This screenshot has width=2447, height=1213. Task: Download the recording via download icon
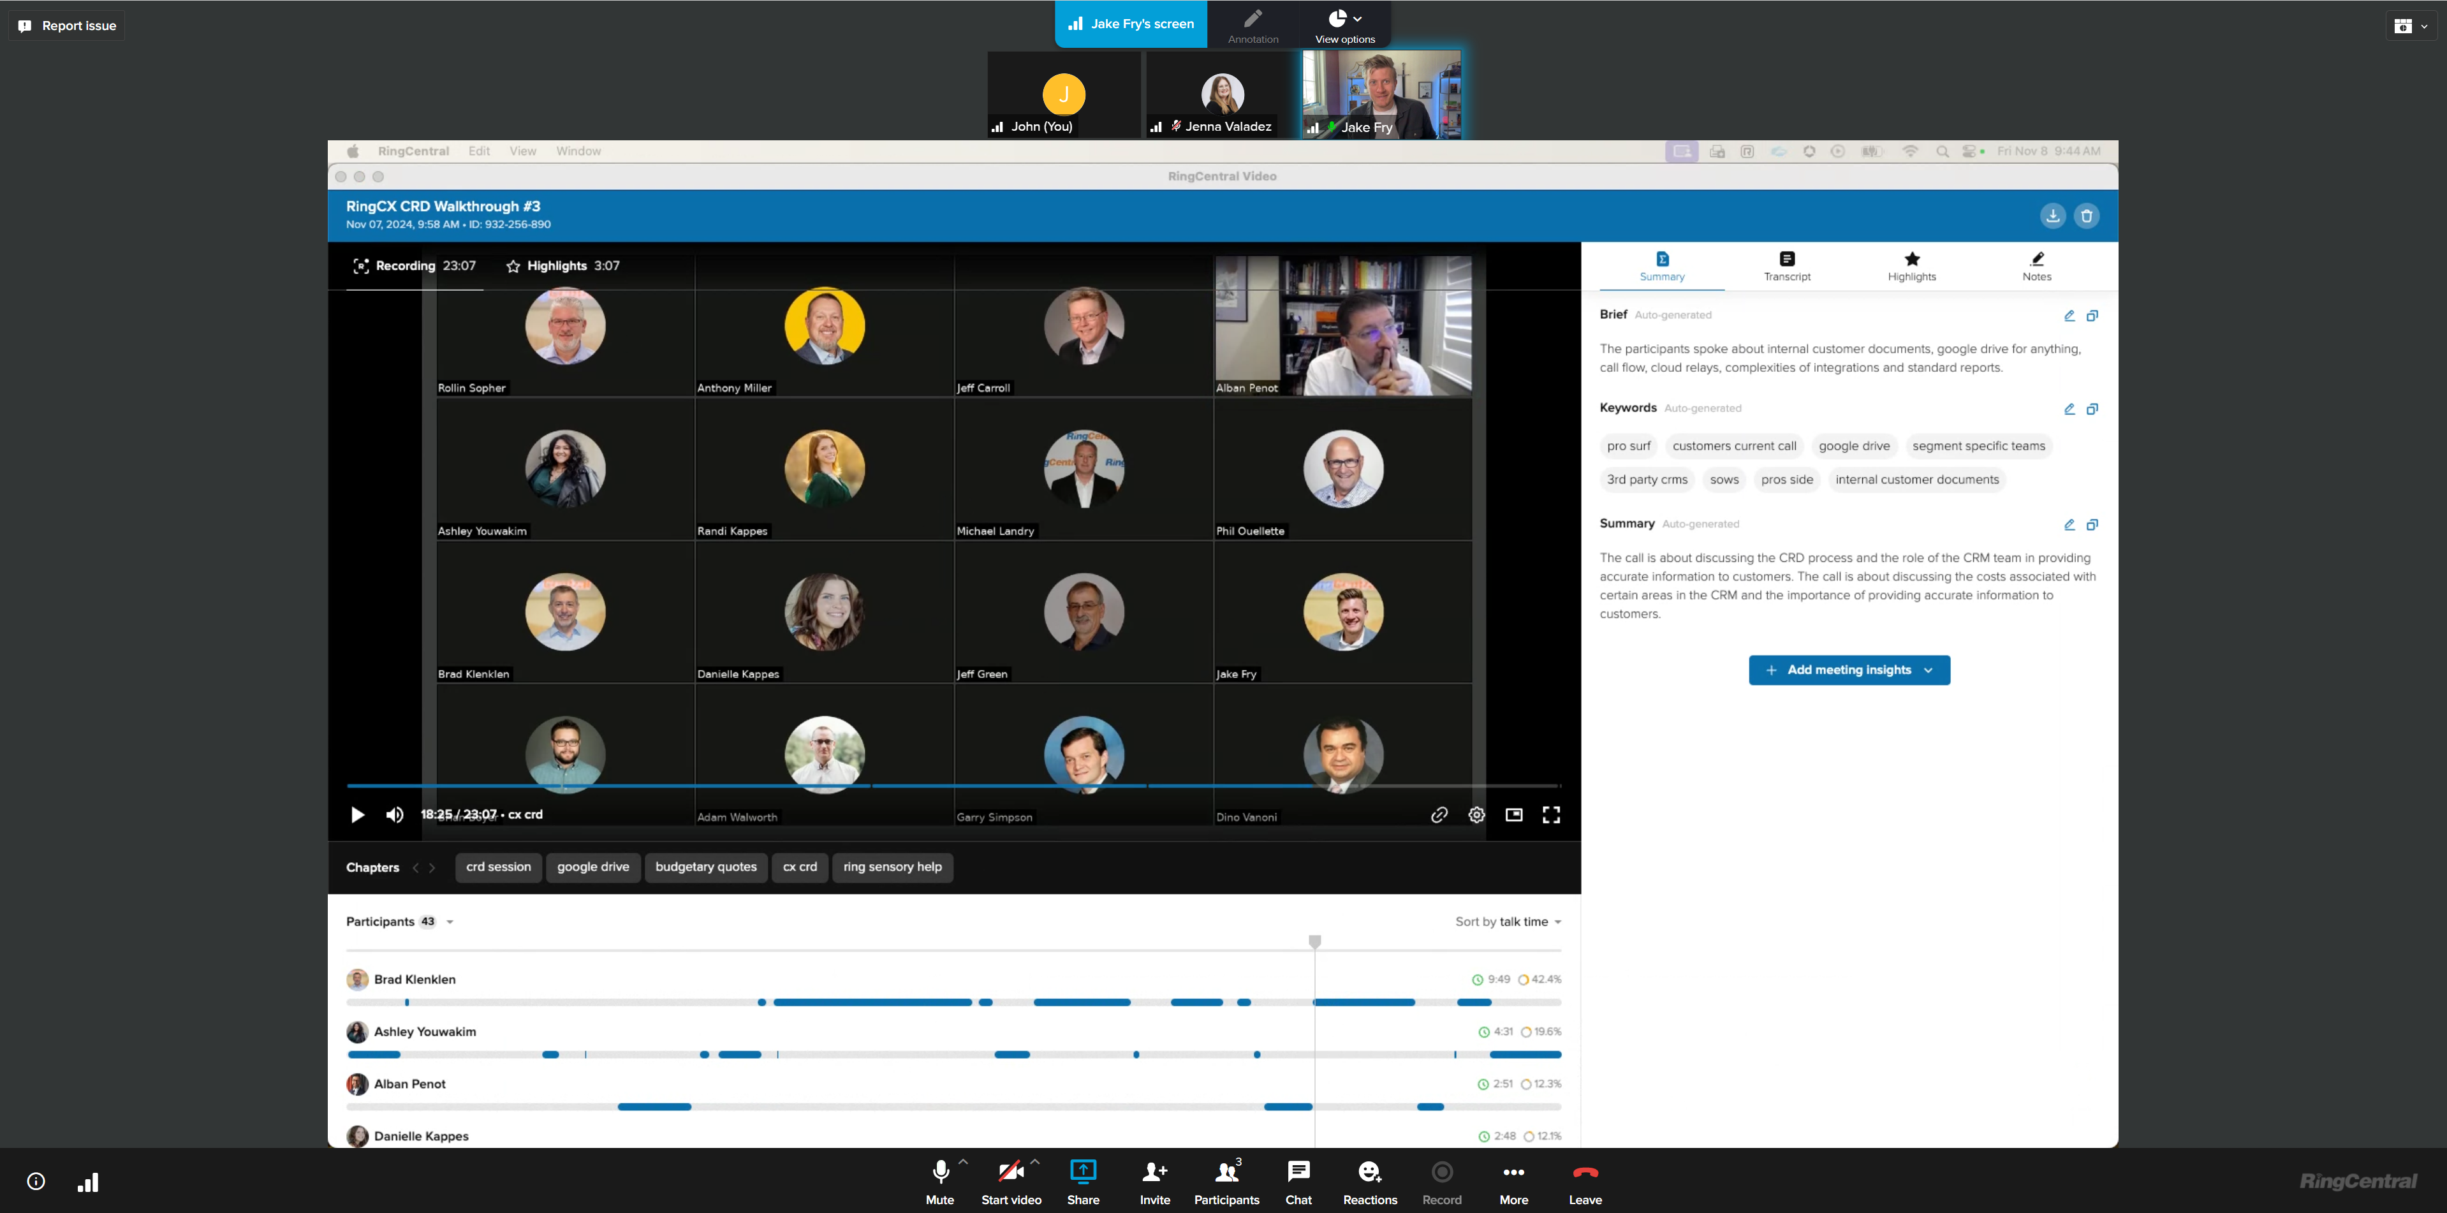[x=2052, y=216]
